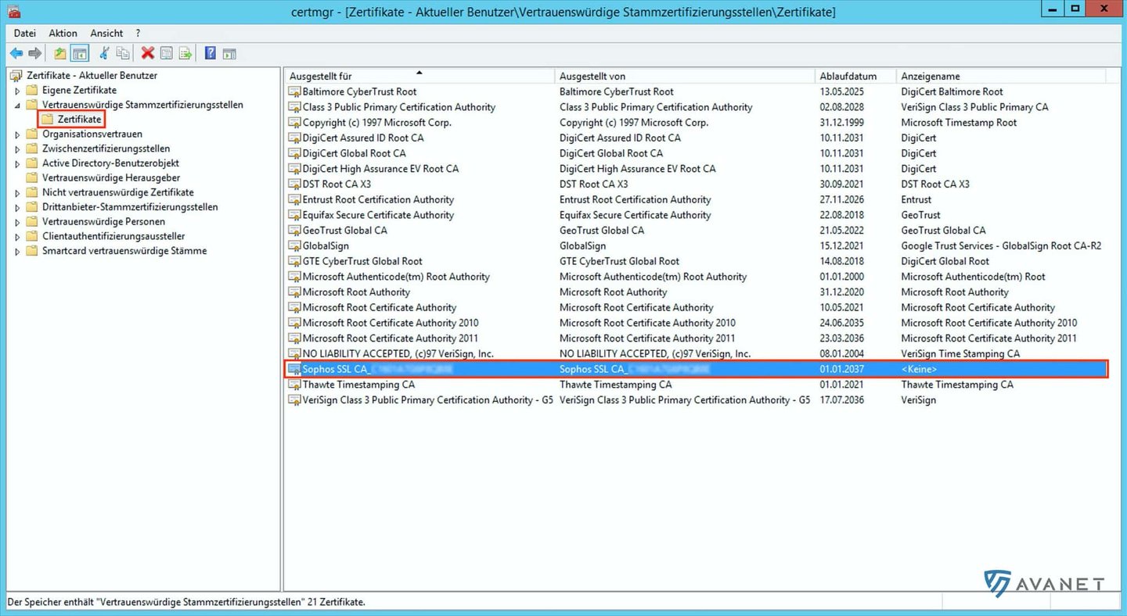
Task: Select DigiCert High Assurance EV Root CA
Action: (x=697, y=169)
